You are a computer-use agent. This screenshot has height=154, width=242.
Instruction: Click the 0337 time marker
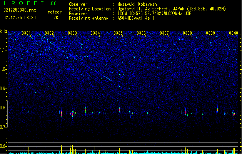(164, 33)
